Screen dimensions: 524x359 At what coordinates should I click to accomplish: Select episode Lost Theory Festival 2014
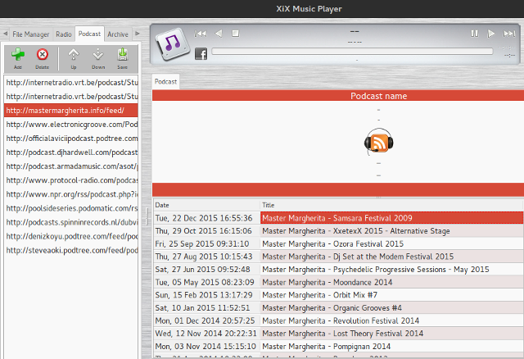pyautogui.click(x=391, y=334)
